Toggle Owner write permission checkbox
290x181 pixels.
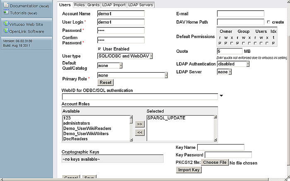pos(226,43)
